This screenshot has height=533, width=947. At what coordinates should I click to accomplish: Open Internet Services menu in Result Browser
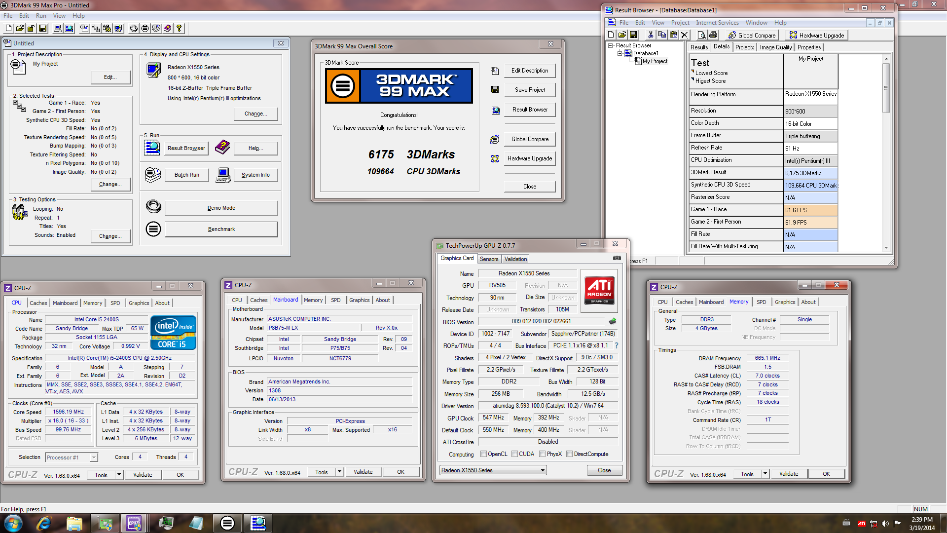717,23
